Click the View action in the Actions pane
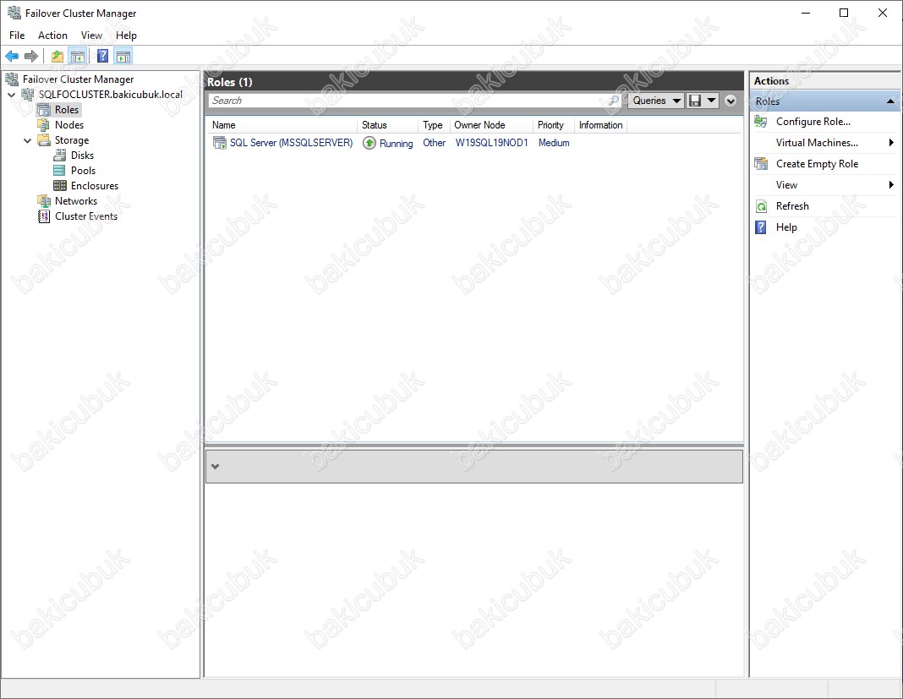This screenshot has height=699, width=903. click(786, 185)
